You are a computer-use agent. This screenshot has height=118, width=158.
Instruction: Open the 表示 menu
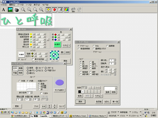tap(37, 5)
